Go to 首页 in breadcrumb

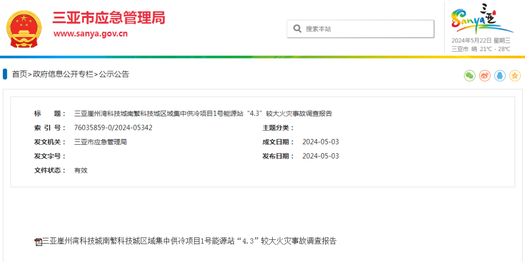[19, 74]
